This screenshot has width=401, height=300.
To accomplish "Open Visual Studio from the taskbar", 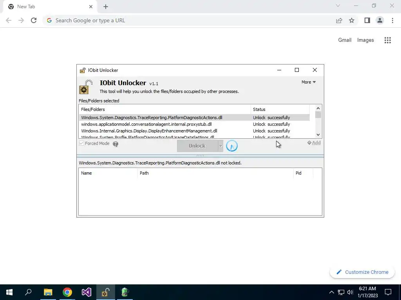I will 87,292.
